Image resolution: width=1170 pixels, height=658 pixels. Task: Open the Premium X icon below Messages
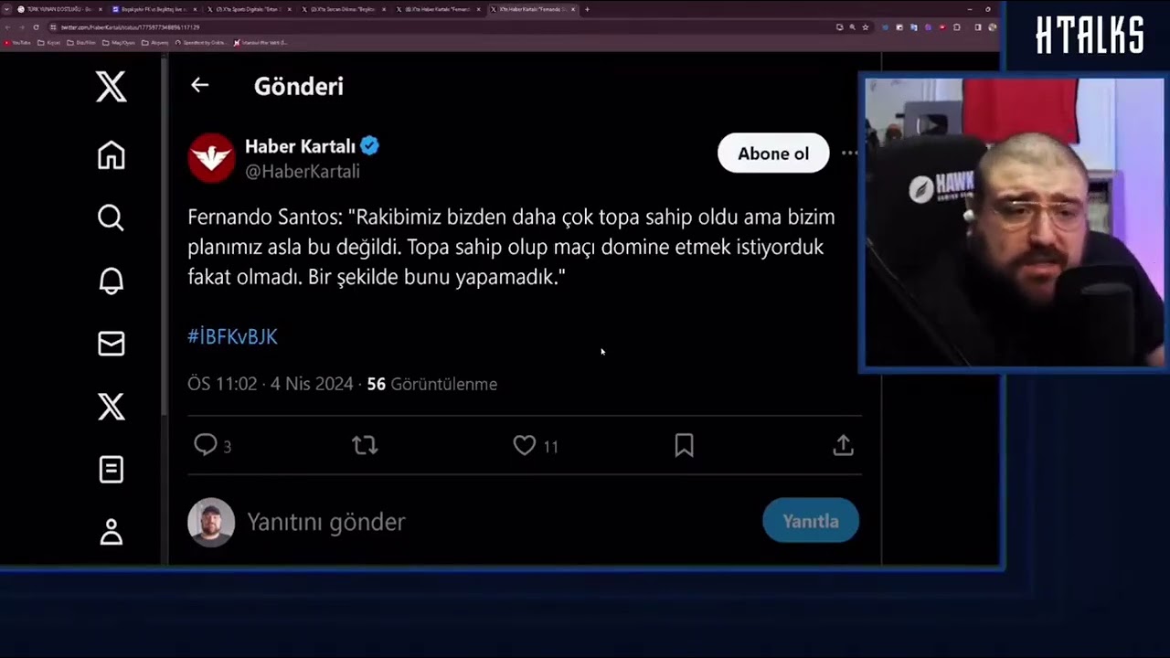pos(111,407)
